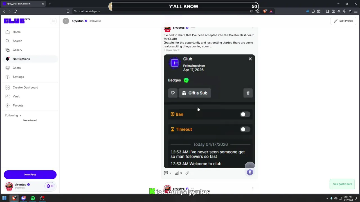Expand the post with Show more
Viewport: 360px width, 202px height.
point(172,50)
